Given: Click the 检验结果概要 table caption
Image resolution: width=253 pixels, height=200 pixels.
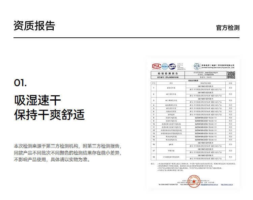Looking at the screenshot, I should 193,80.
